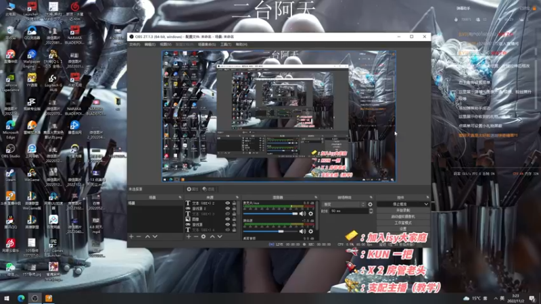Viewport: 541px width, 304px height.
Task: Select the Wallpaper Engine desktop icon
Action: point(32,59)
